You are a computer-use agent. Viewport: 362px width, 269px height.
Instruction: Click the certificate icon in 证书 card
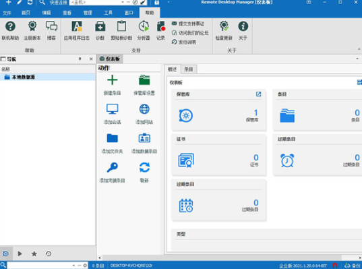coord(186,160)
